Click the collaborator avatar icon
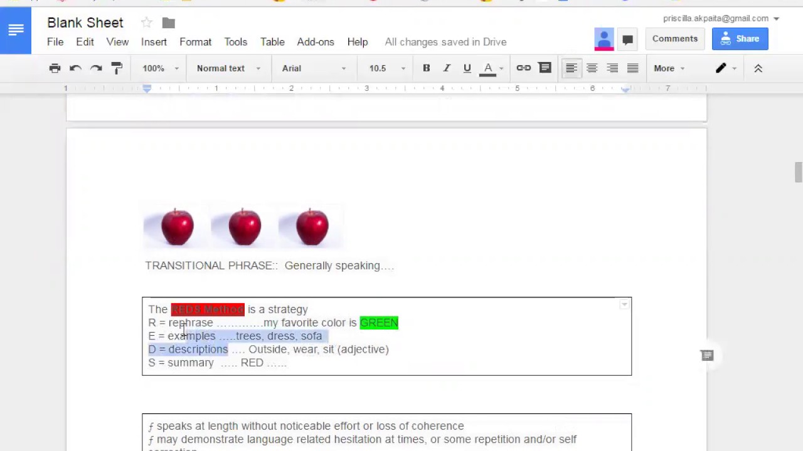The height and width of the screenshot is (451, 803). [604, 39]
